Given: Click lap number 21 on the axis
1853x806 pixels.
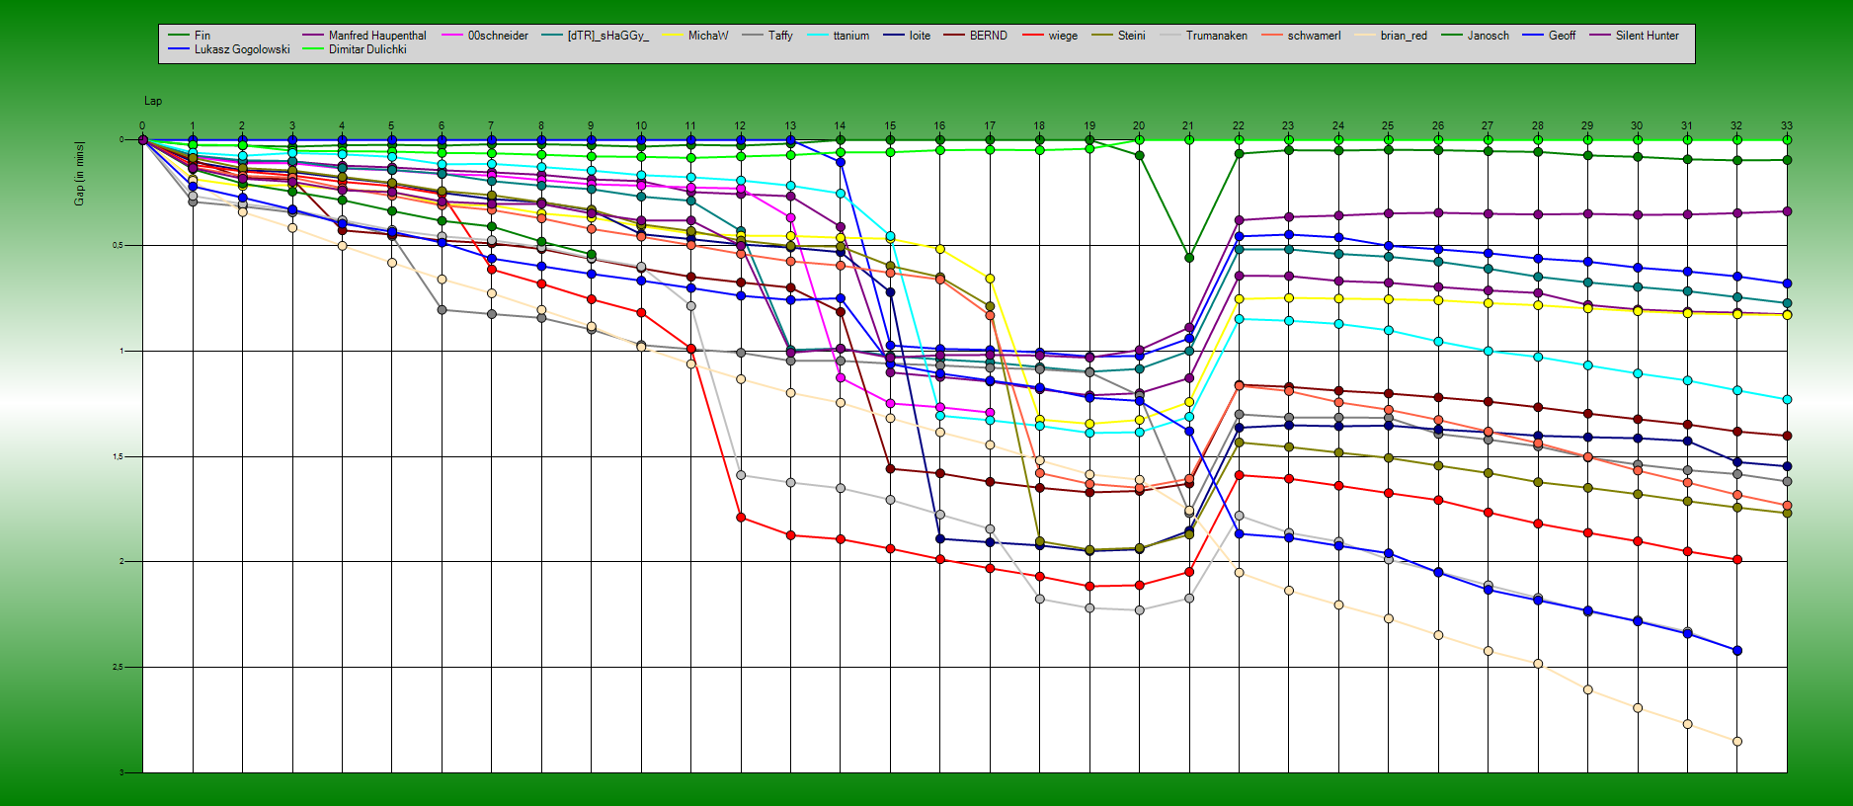Looking at the screenshot, I should tap(1188, 126).
